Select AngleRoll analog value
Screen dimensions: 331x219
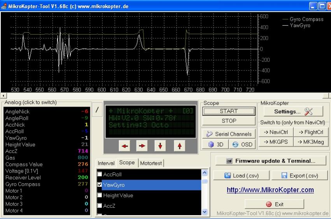[46, 118]
